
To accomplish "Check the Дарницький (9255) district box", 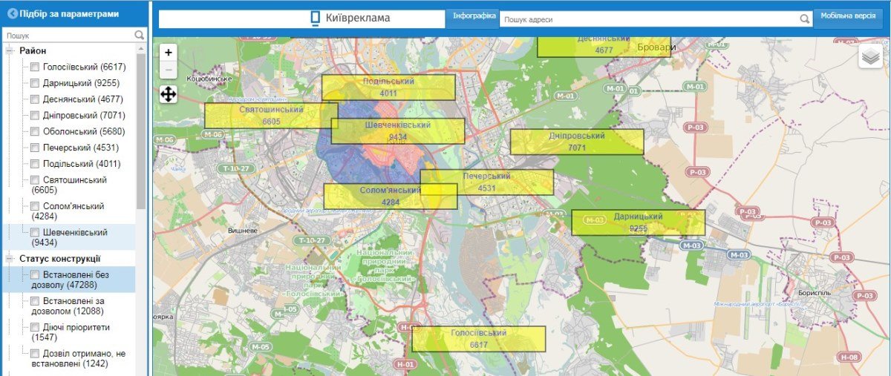I will click(35, 84).
